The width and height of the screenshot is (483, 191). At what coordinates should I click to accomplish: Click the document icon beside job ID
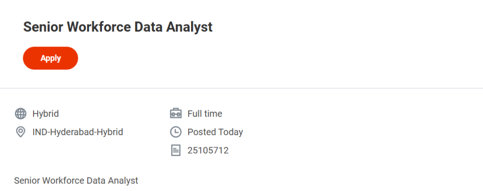pos(175,151)
